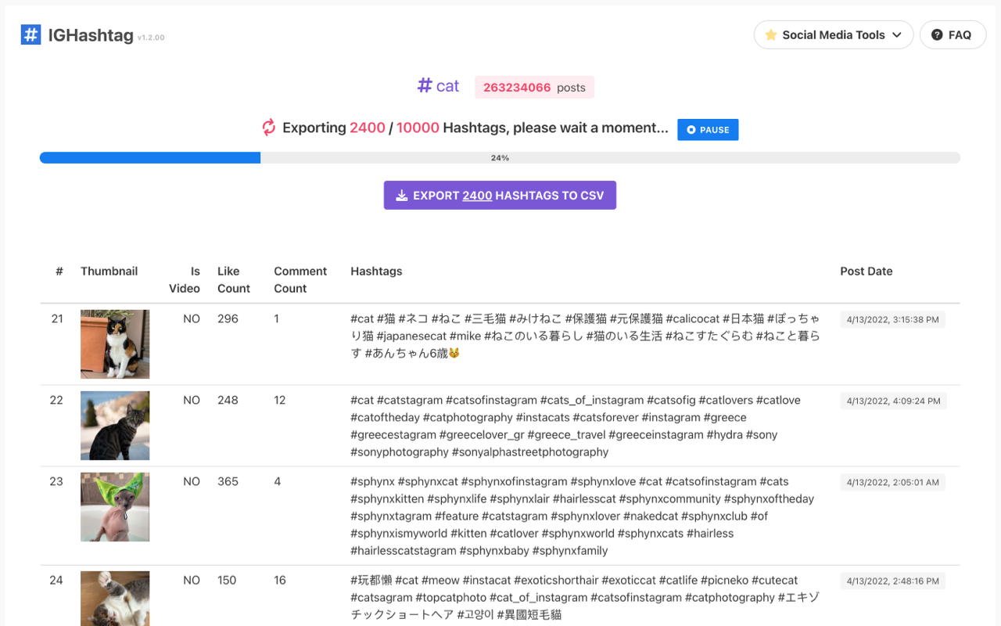Click the download icon on the Export button
This screenshot has height=626, width=1001.
[400, 195]
